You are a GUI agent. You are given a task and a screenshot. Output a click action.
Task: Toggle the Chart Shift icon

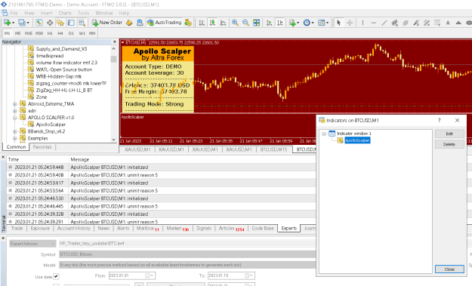tap(280, 23)
